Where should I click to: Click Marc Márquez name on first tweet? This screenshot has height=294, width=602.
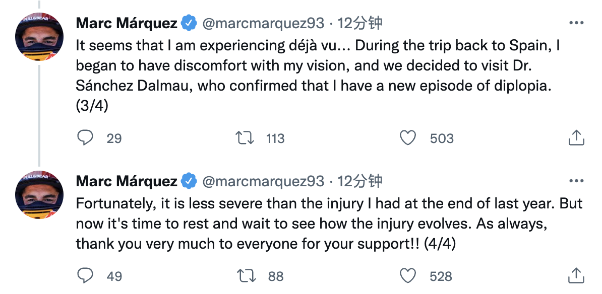[126, 23]
